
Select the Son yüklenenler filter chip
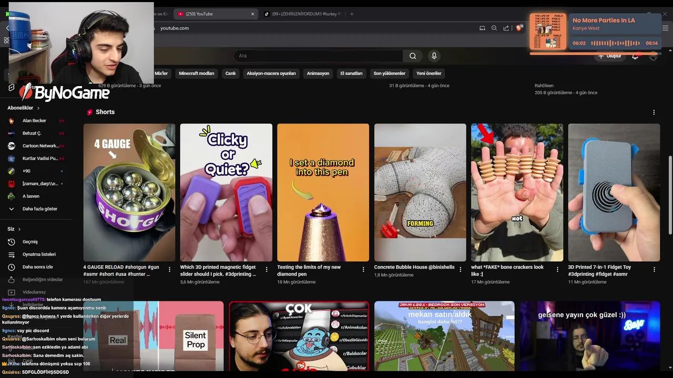coord(389,73)
